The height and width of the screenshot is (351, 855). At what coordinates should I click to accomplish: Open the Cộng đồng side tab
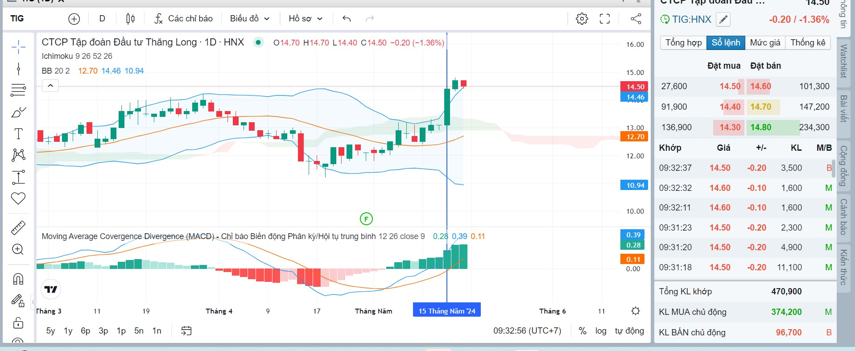pyautogui.click(x=843, y=166)
